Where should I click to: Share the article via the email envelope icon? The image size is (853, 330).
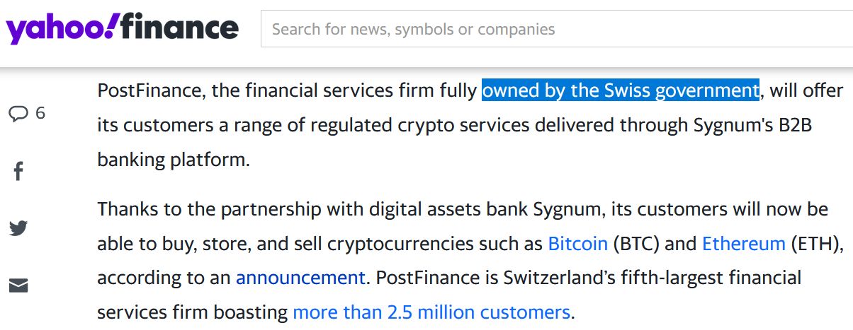18,285
